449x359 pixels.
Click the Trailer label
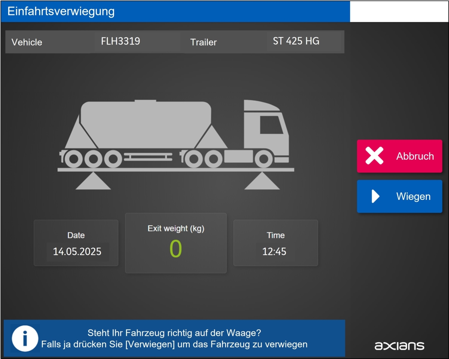coord(204,42)
